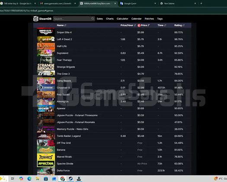The height and width of the screenshot is (182, 227).
Task: Open Steam from the taskbar
Action: tap(70, 179)
